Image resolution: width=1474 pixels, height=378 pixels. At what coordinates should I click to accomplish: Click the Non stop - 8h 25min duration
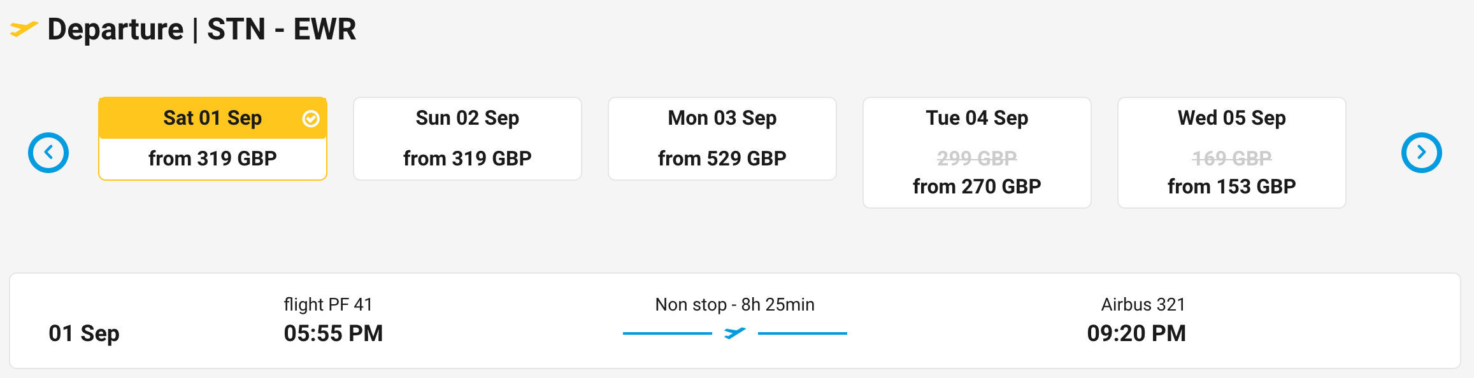pyautogui.click(x=734, y=304)
